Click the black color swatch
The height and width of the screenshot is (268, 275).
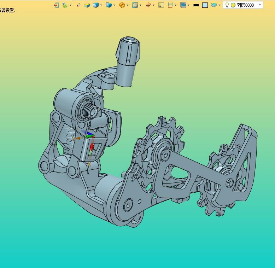[x=196, y=5]
